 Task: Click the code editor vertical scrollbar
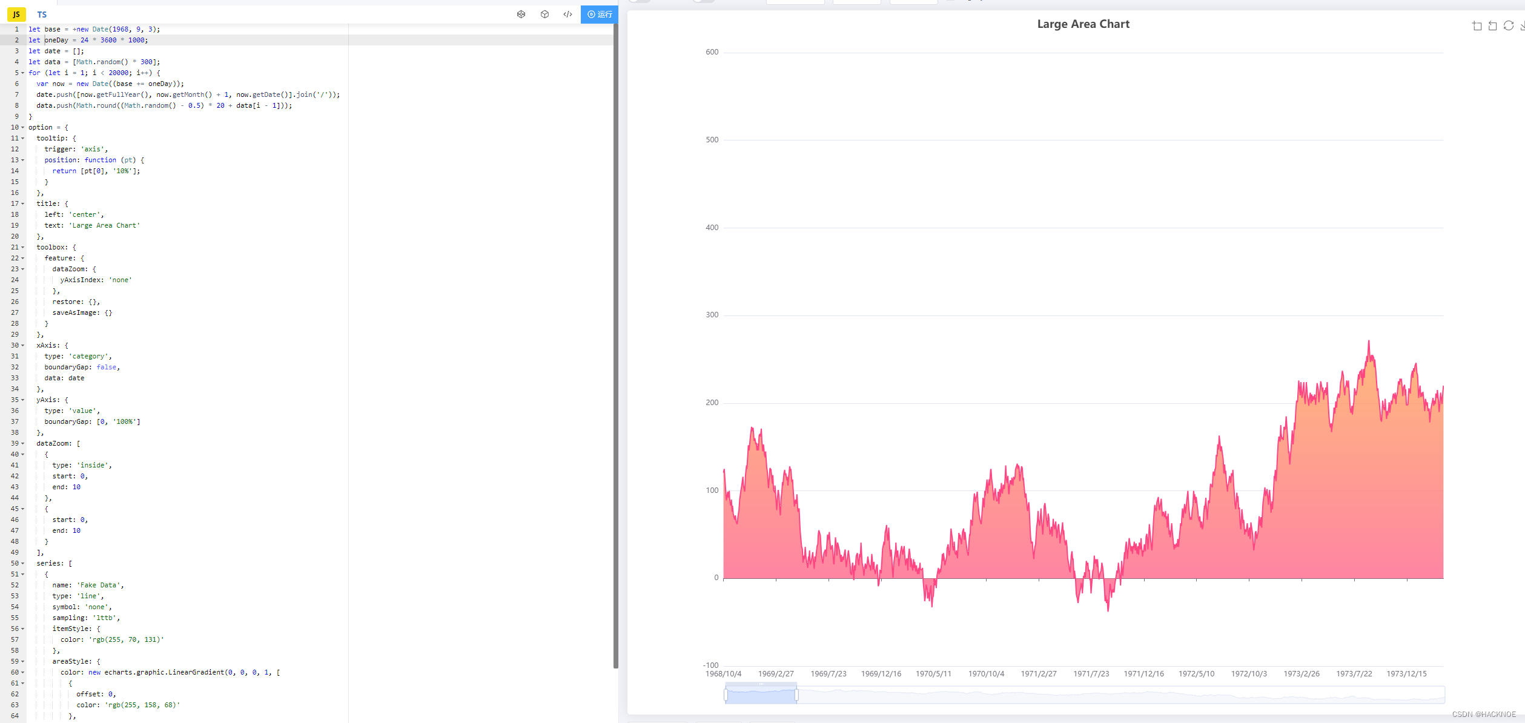point(615,345)
